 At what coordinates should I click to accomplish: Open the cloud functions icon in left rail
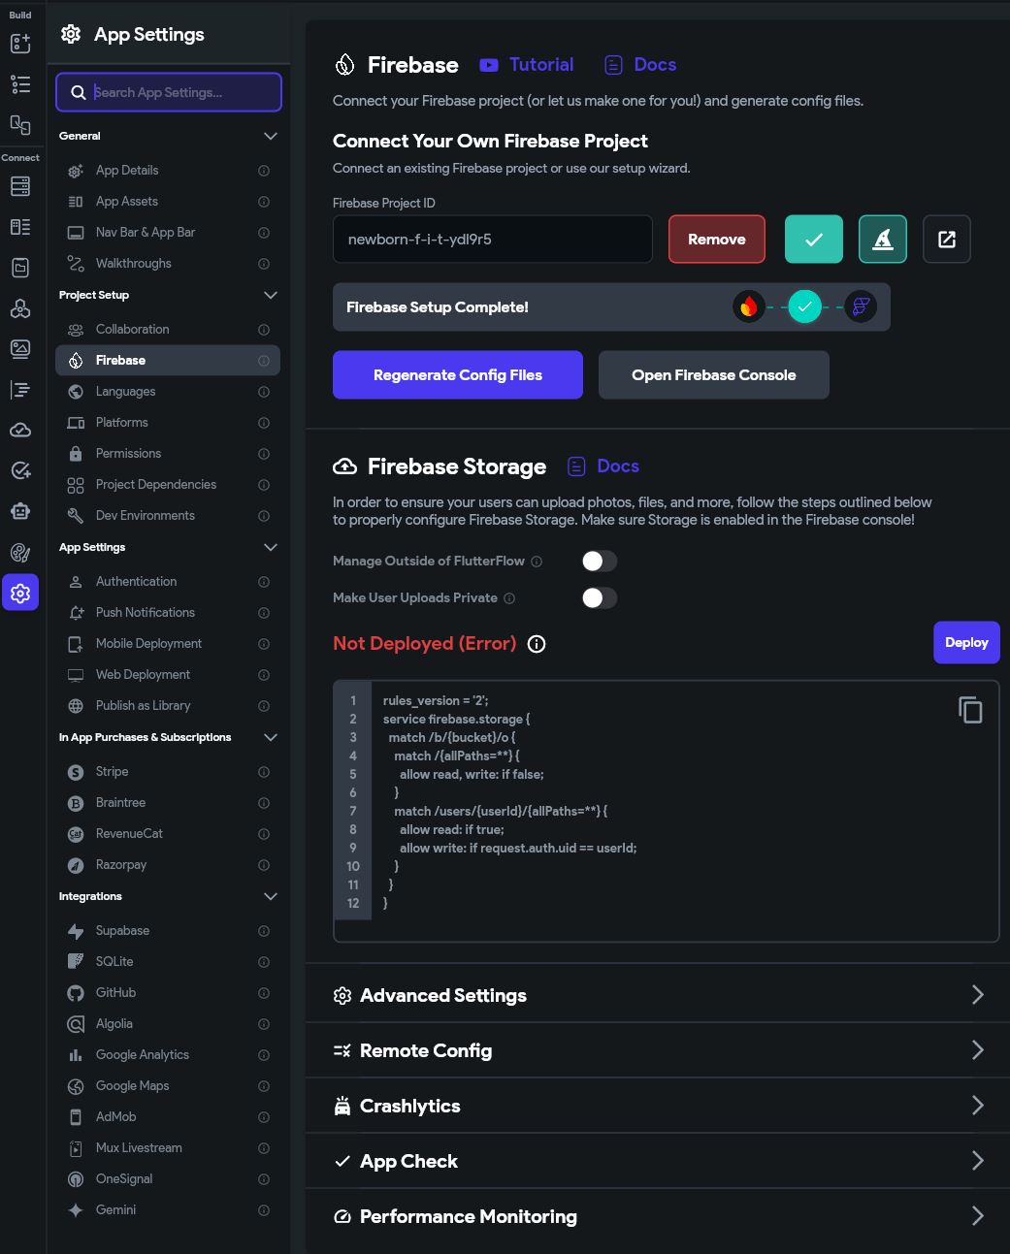click(x=20, y=430)
